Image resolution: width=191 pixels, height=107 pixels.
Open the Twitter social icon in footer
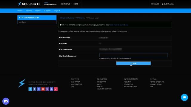coord(30,89)
